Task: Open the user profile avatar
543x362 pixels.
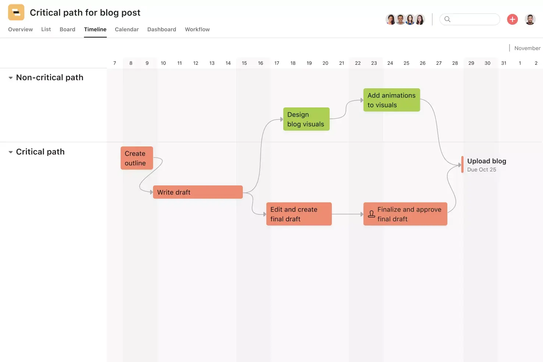Action: coord(530,19)
